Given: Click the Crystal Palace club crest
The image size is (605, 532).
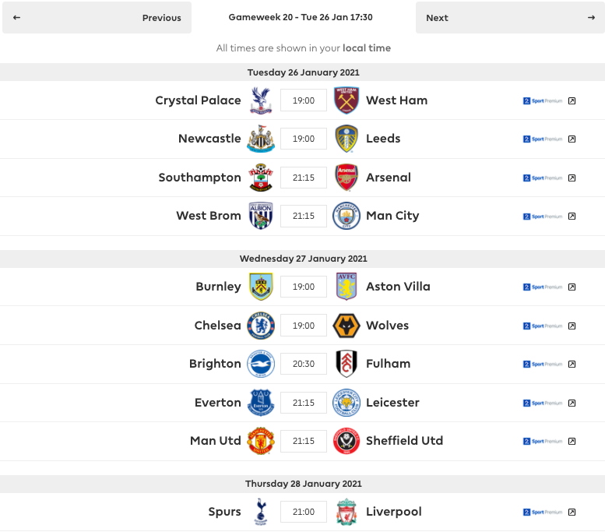Looking at the screenshot, I should pos(261,100).
